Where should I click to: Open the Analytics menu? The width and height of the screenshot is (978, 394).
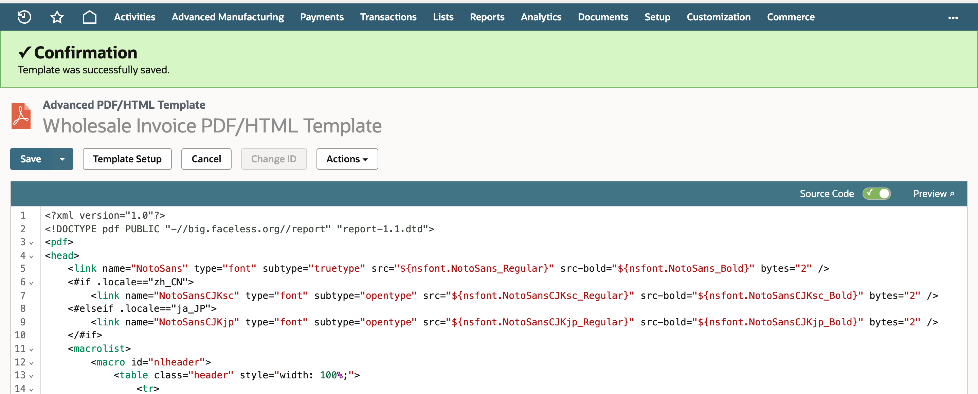click(x=541, y=17)
